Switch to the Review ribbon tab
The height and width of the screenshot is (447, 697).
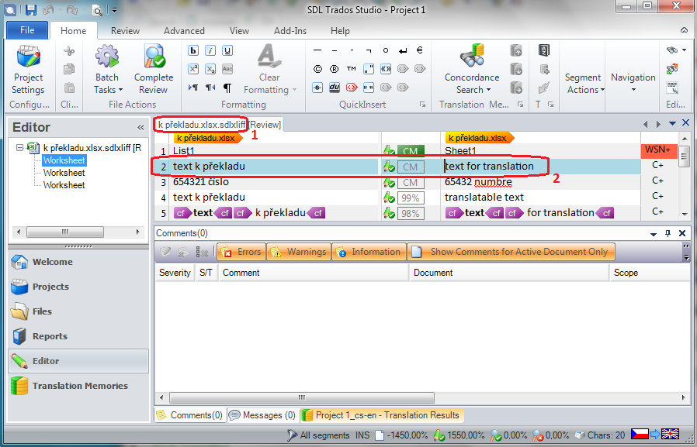point(125,31)
